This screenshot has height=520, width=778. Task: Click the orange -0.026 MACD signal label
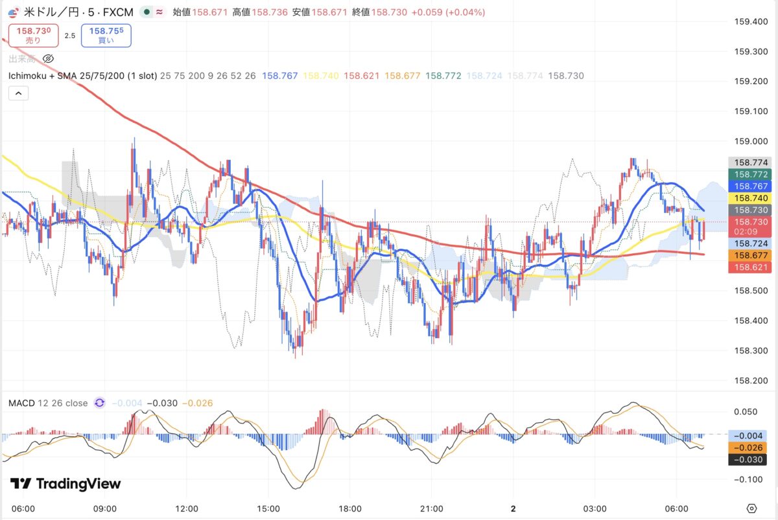(749, 447)
